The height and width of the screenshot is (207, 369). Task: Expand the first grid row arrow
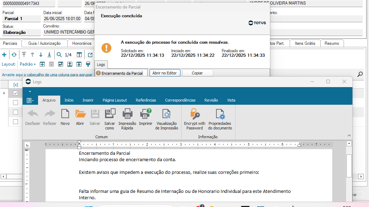point(4,93)
